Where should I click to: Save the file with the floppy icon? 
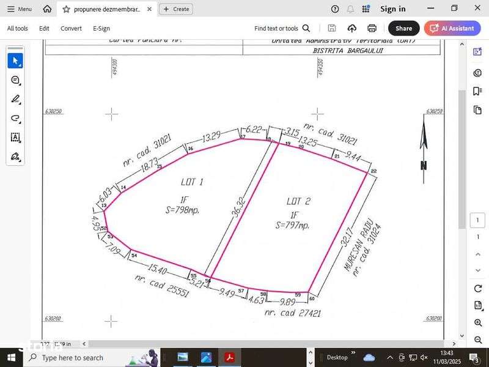tap(332, 28)
